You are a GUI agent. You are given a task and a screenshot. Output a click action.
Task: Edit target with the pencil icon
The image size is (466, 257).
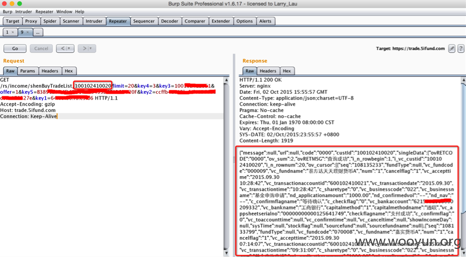click(452, 48)
